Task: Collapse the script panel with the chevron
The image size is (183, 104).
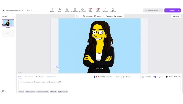Action: 20,73
